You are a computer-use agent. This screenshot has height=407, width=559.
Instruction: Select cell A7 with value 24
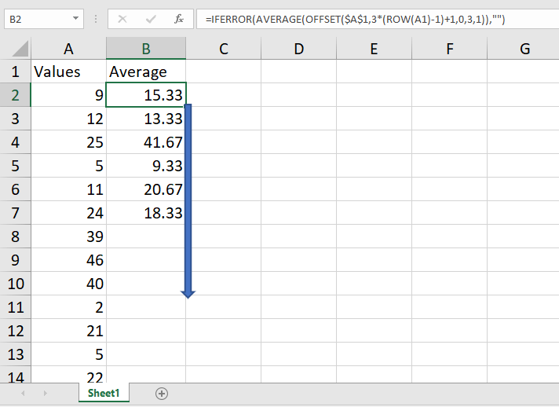click(x=69, y=213)
